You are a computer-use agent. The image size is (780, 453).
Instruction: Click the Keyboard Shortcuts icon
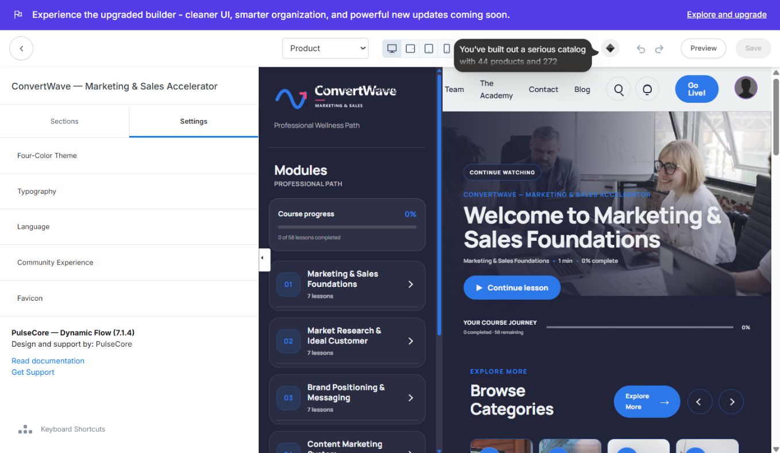pos(25,429)
